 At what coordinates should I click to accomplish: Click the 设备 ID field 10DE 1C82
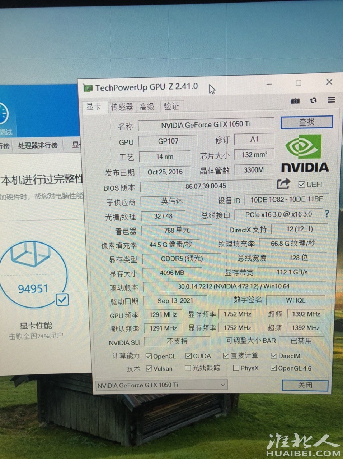[286, 199]
